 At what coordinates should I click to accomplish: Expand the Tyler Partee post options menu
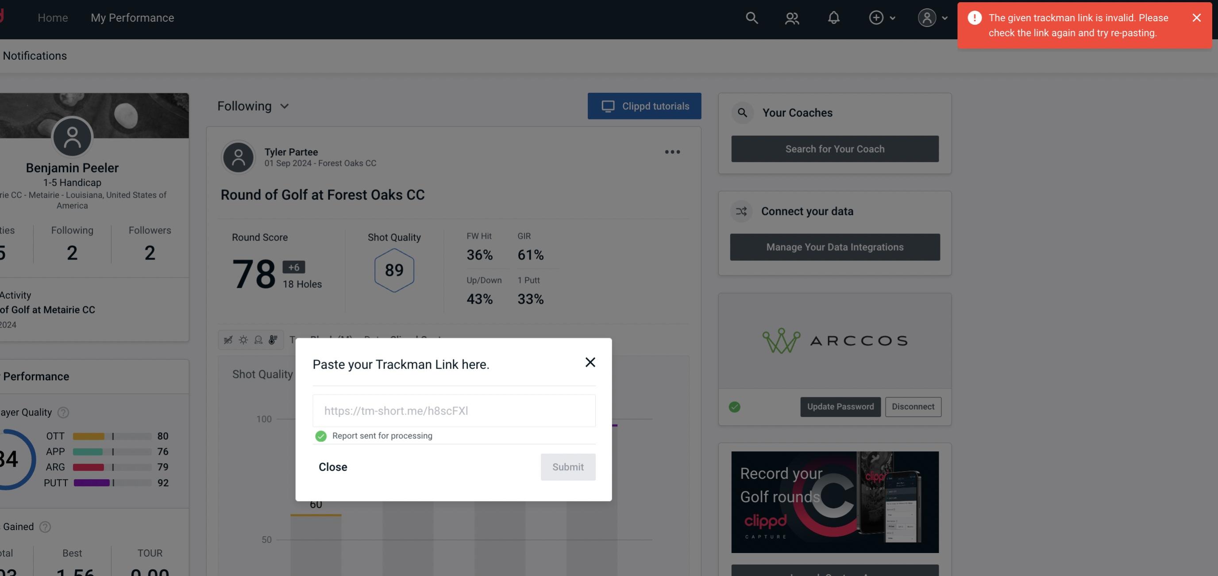tap(673, 152)
